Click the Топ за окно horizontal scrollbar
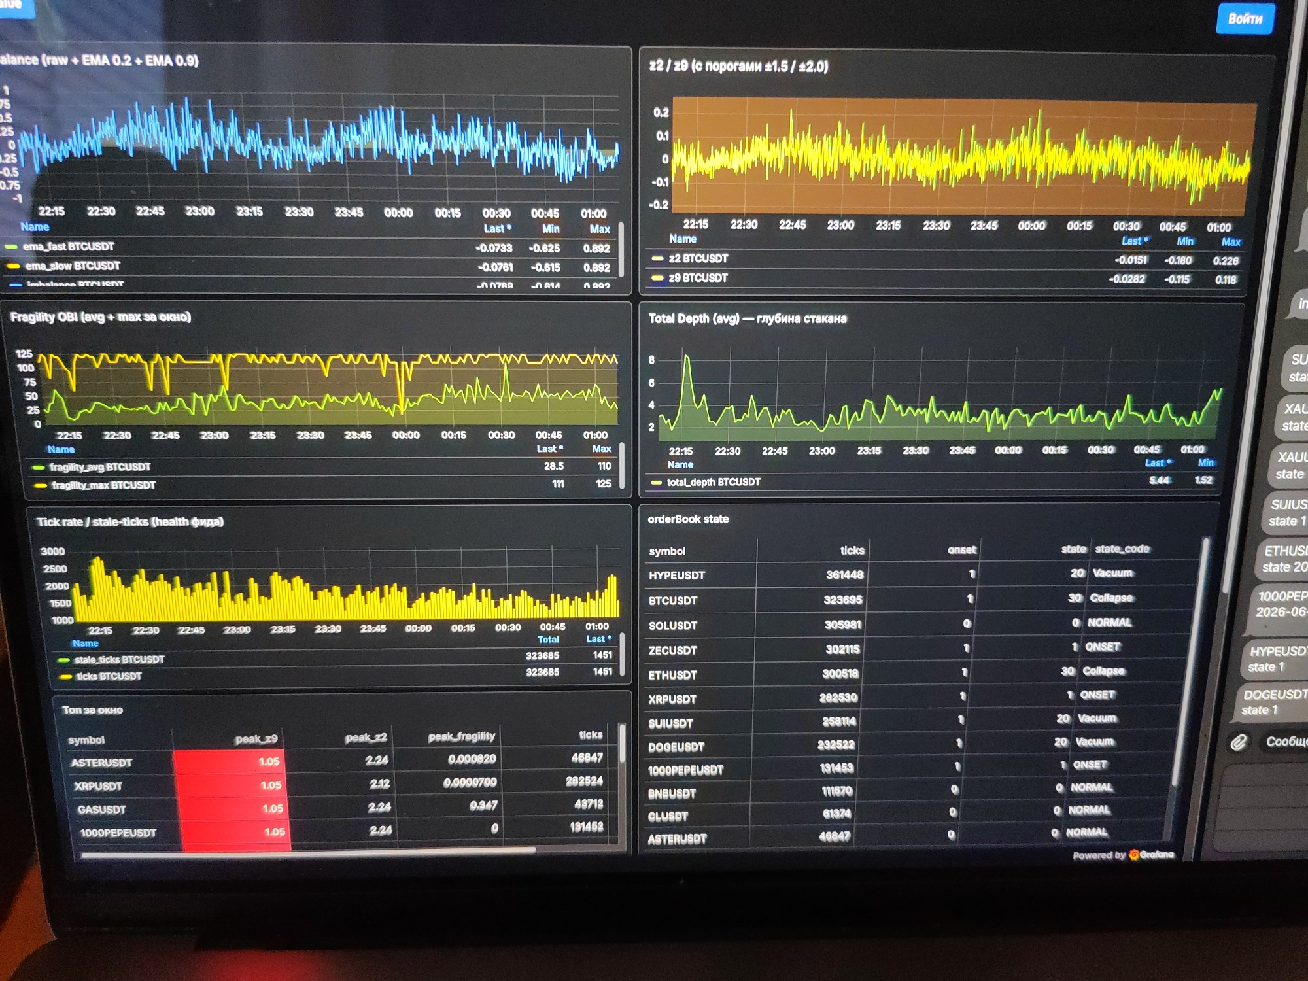 [x=307, y=852]
